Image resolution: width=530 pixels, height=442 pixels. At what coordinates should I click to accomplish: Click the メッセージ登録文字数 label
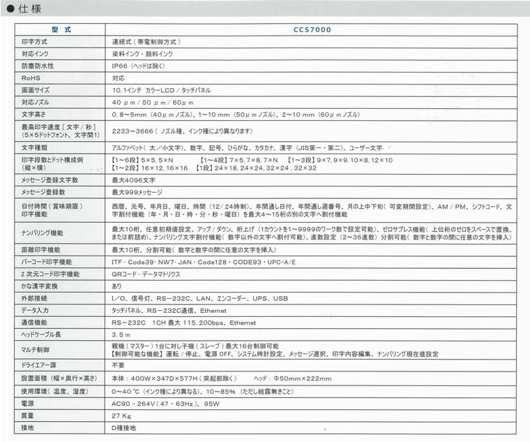click(50, 180)
